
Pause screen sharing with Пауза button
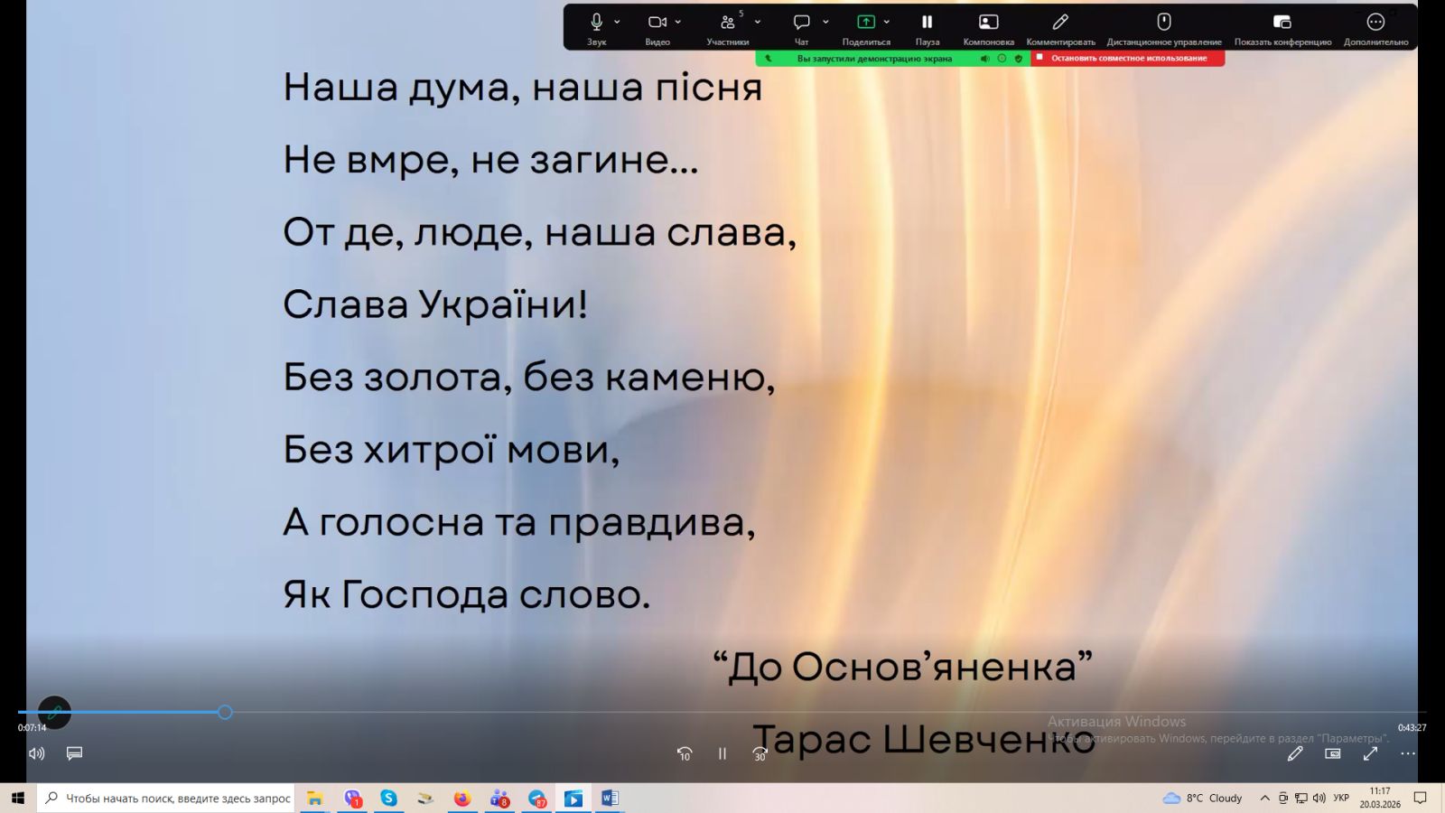(927, 23)
